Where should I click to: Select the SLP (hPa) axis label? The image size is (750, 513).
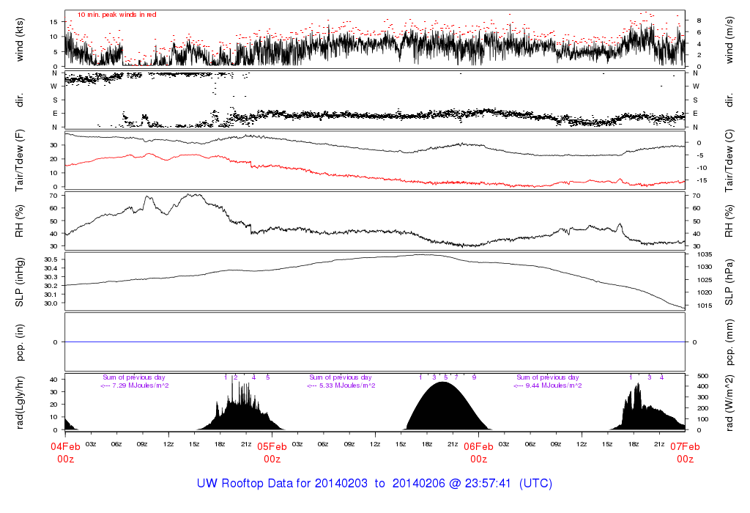click(x=730, y=281)
